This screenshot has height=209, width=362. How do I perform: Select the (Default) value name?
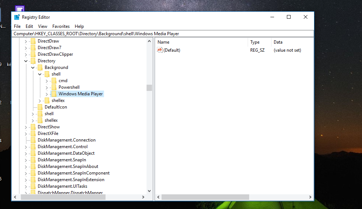[172, 50]
